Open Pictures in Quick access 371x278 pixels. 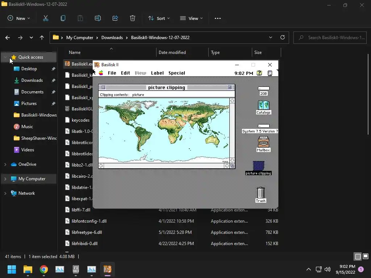click(x=29, y=104)
